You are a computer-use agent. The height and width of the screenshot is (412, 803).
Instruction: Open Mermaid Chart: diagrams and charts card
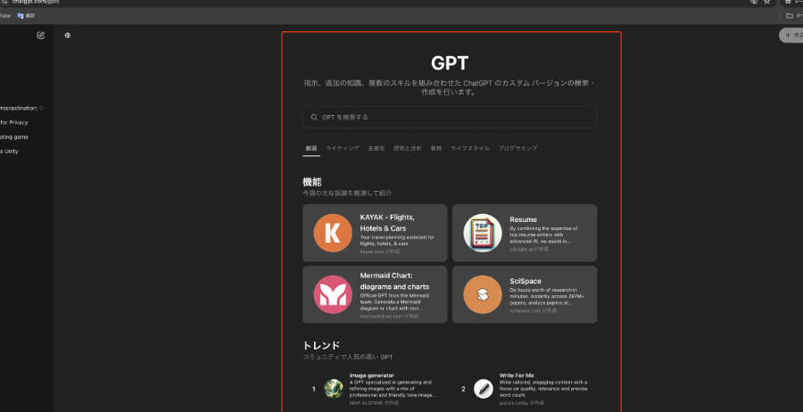click(375, 294)
